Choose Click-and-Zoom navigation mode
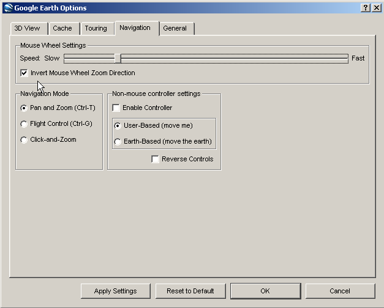The height and width of the screenshot is (308, 384). (x=24, y=140)
